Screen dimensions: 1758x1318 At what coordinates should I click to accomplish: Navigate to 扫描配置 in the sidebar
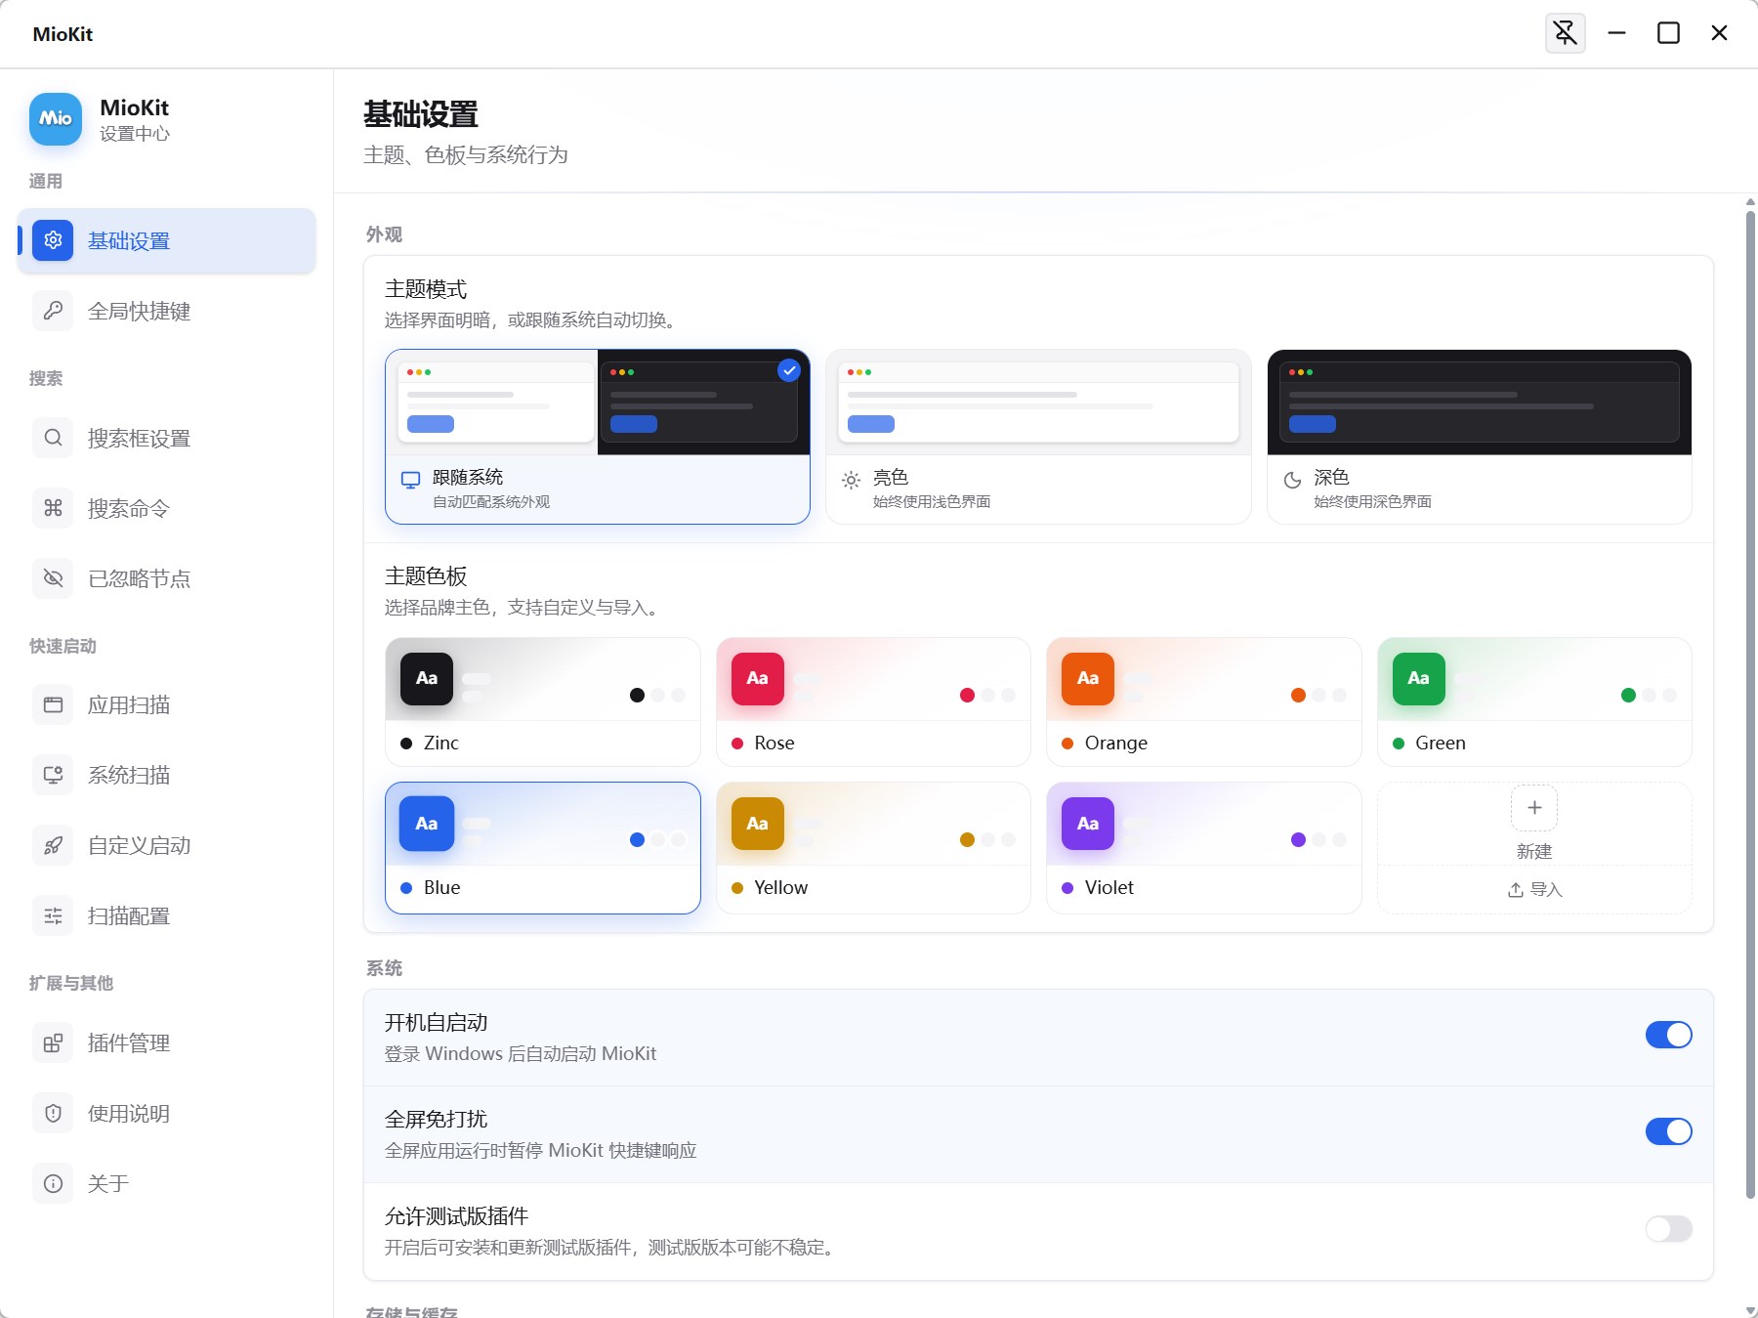click(x=167, y=915)
